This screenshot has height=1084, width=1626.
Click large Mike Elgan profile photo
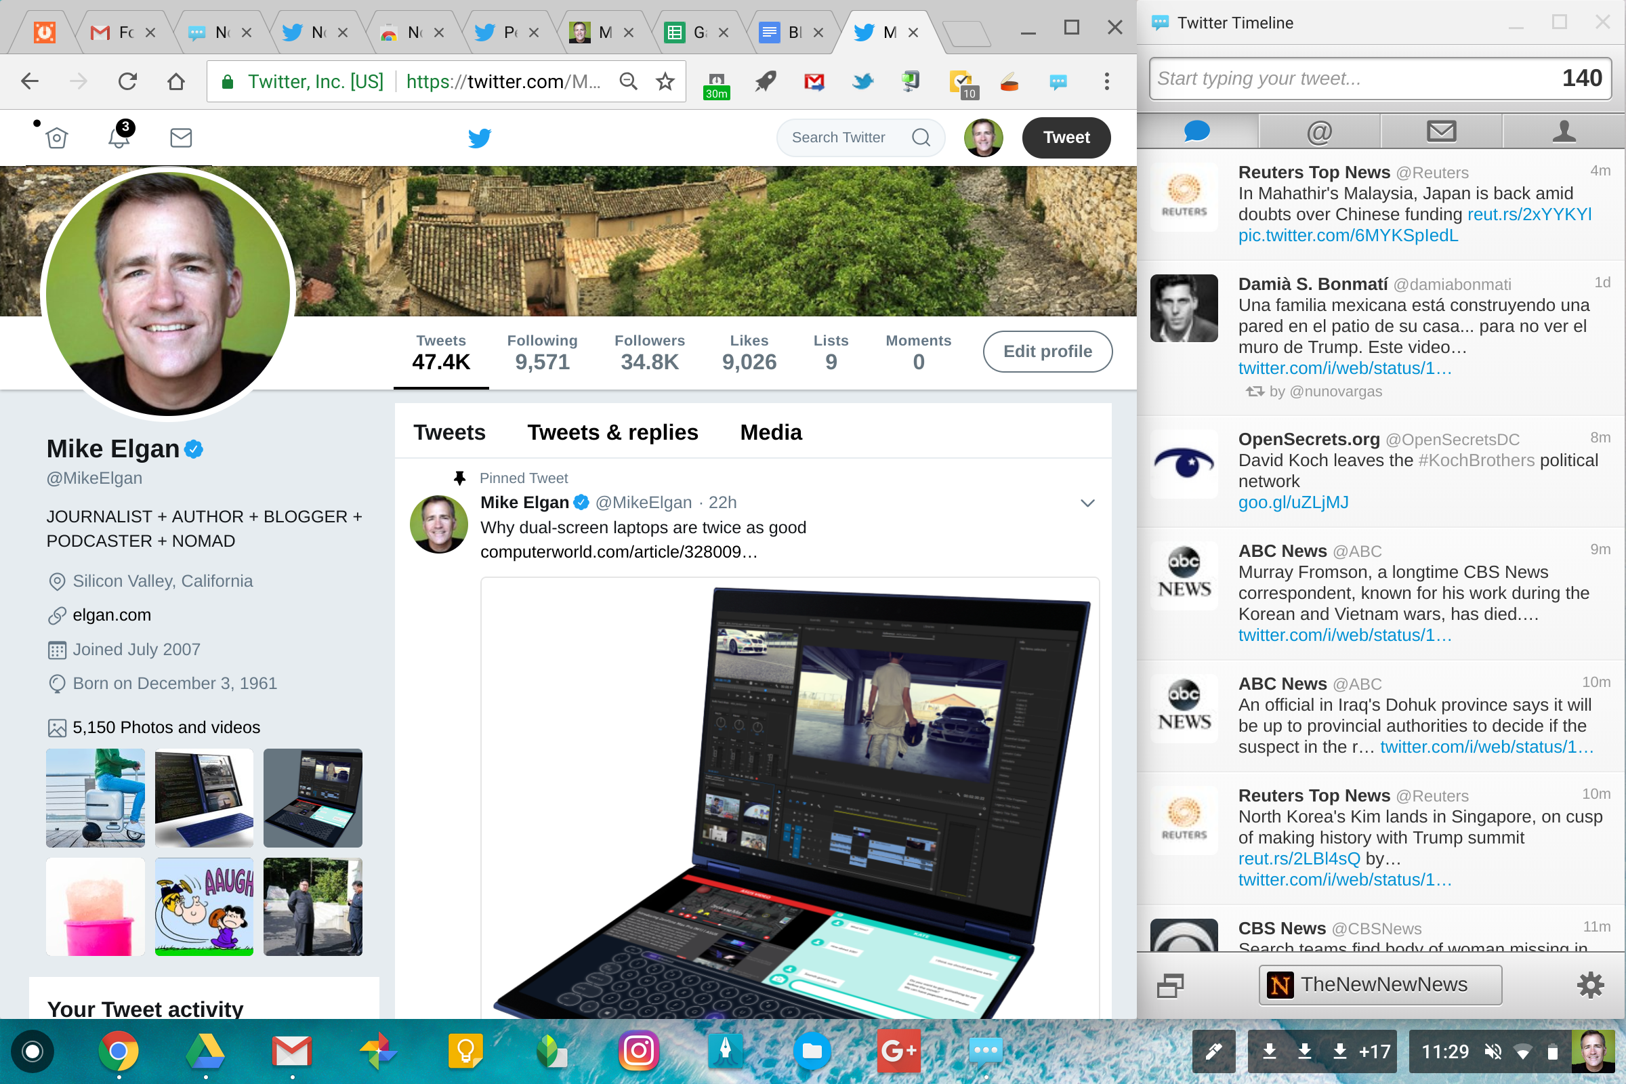(x=168, y=294)
